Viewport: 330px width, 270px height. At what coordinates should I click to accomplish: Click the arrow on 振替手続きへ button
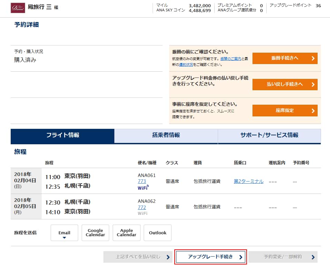(x=313, y=58)
